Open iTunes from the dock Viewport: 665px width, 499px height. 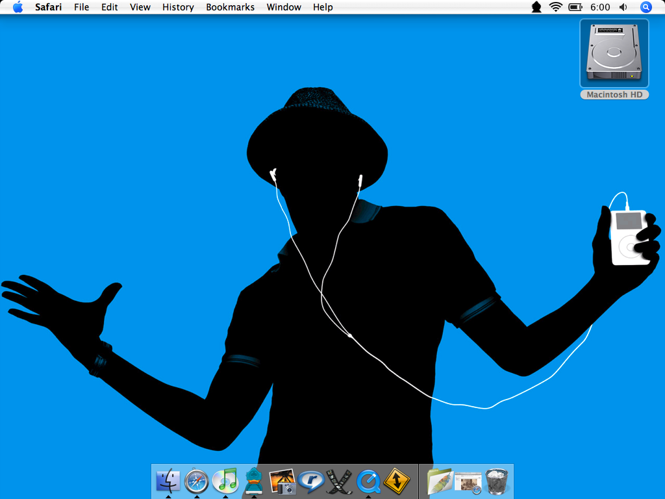click(x=225, y=481)
